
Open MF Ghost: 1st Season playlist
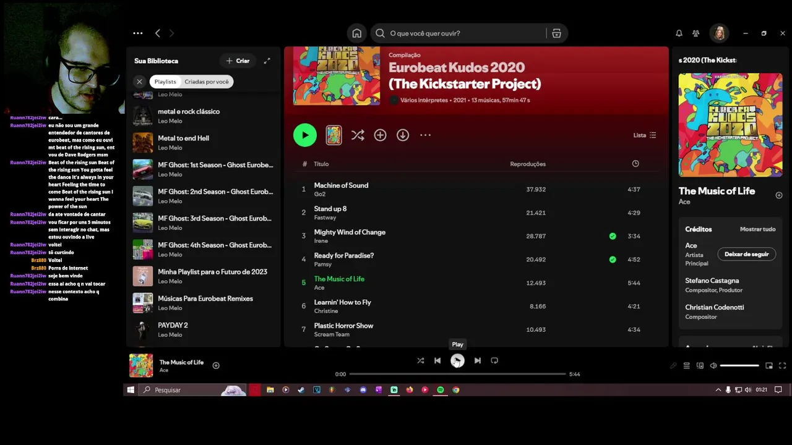click(x=203, y=169)
